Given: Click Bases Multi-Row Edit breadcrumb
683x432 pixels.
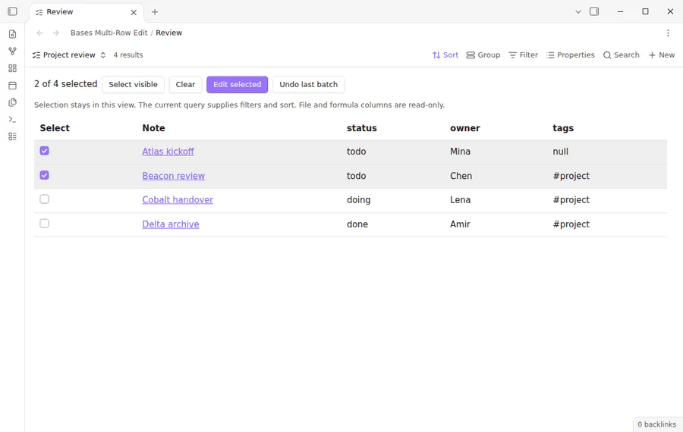Looking at the screenshot, I should point(109,33).
